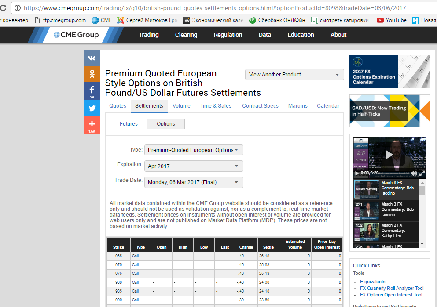Click the CME Group logo
437x307 pixels.
(x=76, y=35)
